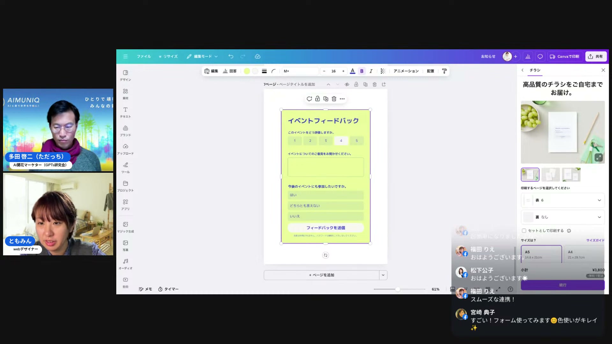
Task: Open the デザイン sidebar panel
Action: pyautogui.click(x=125, y=75)
